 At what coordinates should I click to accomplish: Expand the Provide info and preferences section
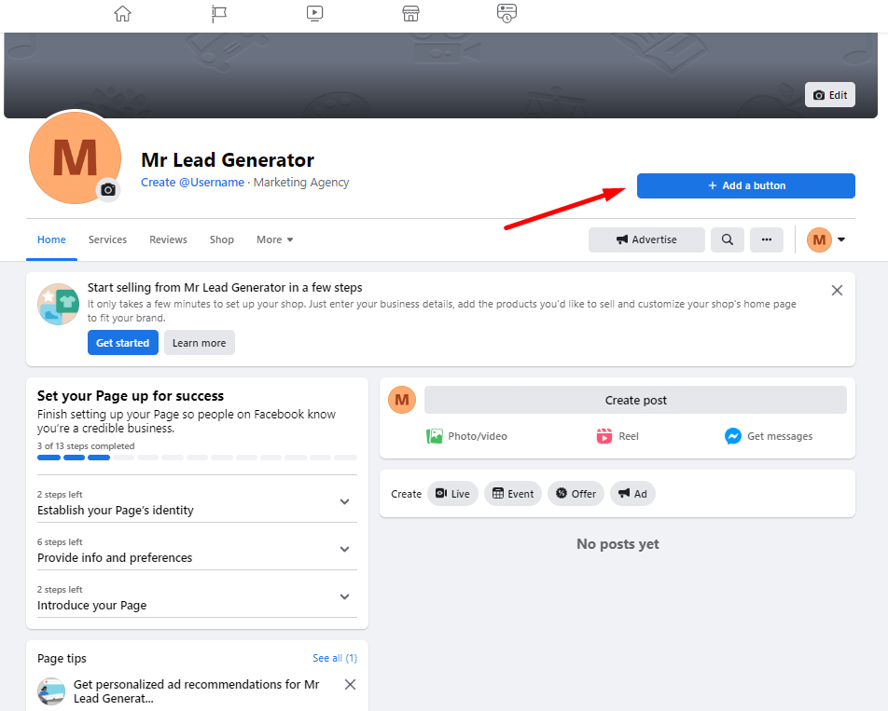coord(344,549)
